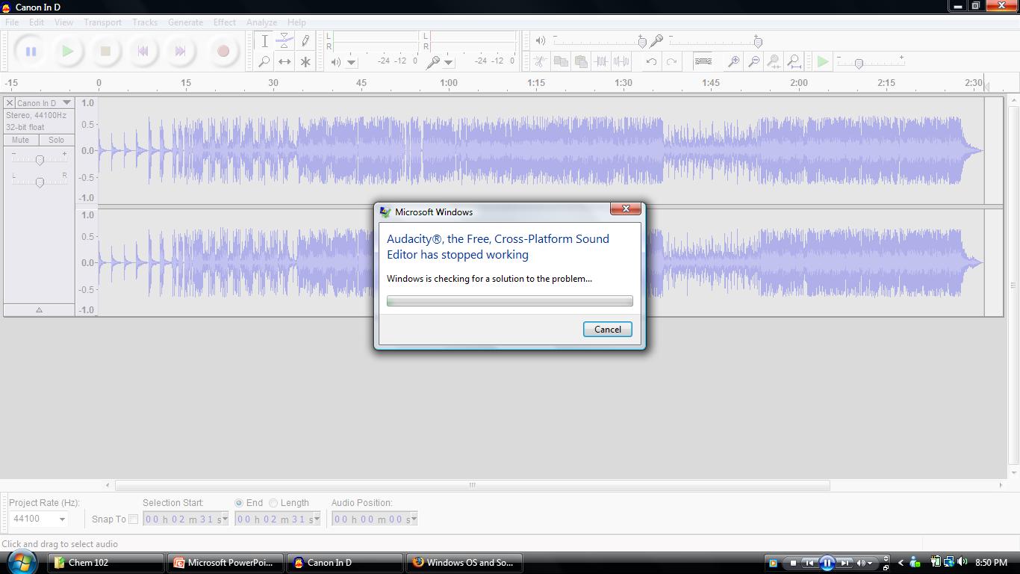Click the Redo arrow icon
The width and height of the screenshot is (1020, 574).
[x=671, y=61]
